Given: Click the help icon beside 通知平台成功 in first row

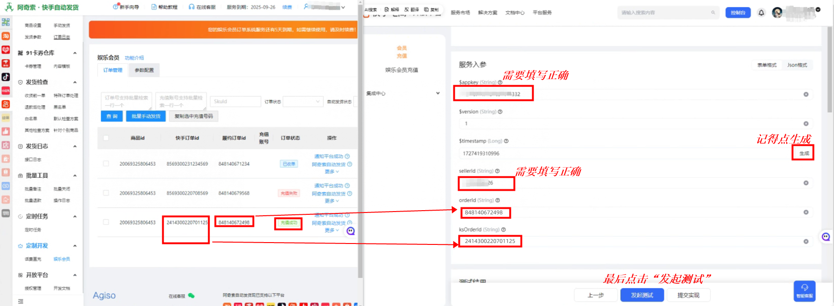Looking at the screenshot, I should 347,156.
